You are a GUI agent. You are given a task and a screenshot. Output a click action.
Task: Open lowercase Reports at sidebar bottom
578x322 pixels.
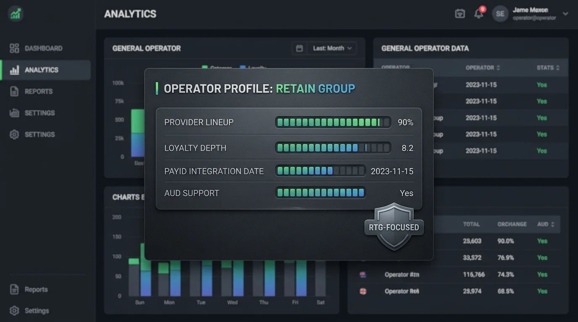click(x=29, y=289)
